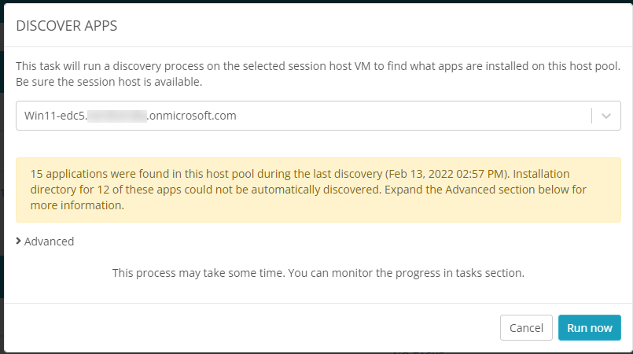This screenshot has height=354, width=633.
Task: Click the session host dropdown chevron arrow
Action: (605, 116)
